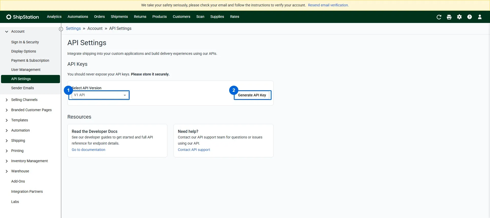Click the Settings breadcrumb link
Viewport: 490px width, 218px height.
(73, 28)
